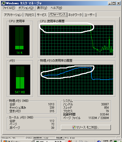Viewport: 122px width, 142px height.
Task: Switch to the プロセス tab
Action: tap(29, 15)
